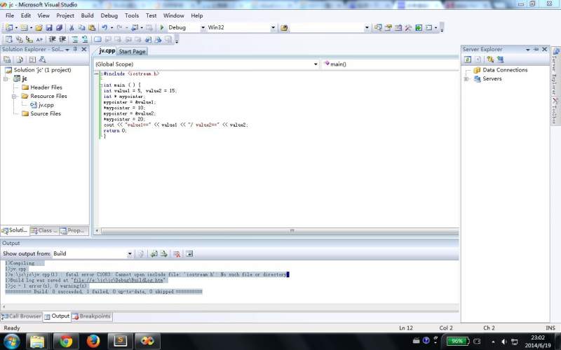Open Google Chrome from the taskbar
561x350 pixels.
66,341
